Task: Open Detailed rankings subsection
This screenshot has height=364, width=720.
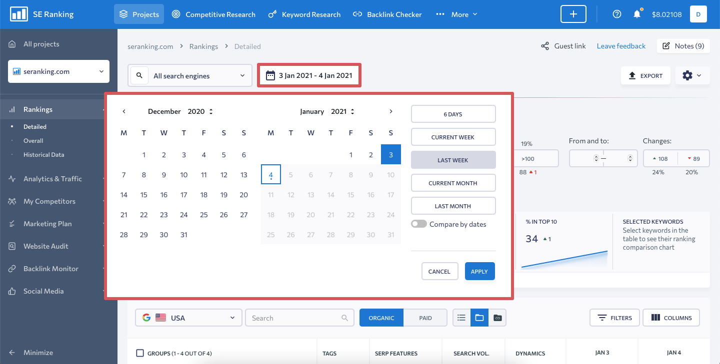Action: click(x=35, y=127)
